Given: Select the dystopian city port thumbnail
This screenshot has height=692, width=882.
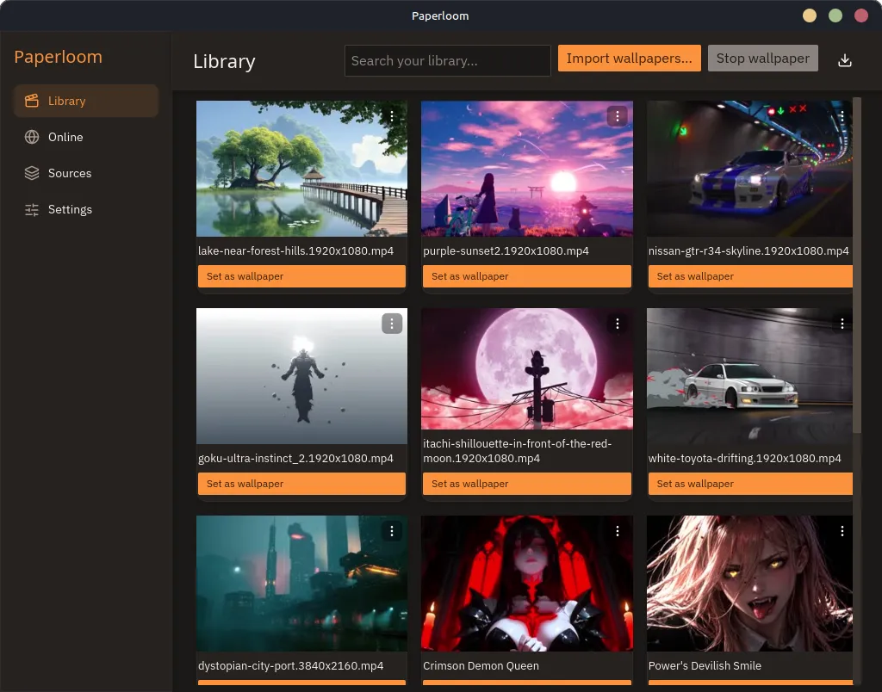Looking at the screenshot, I should 301,584.
